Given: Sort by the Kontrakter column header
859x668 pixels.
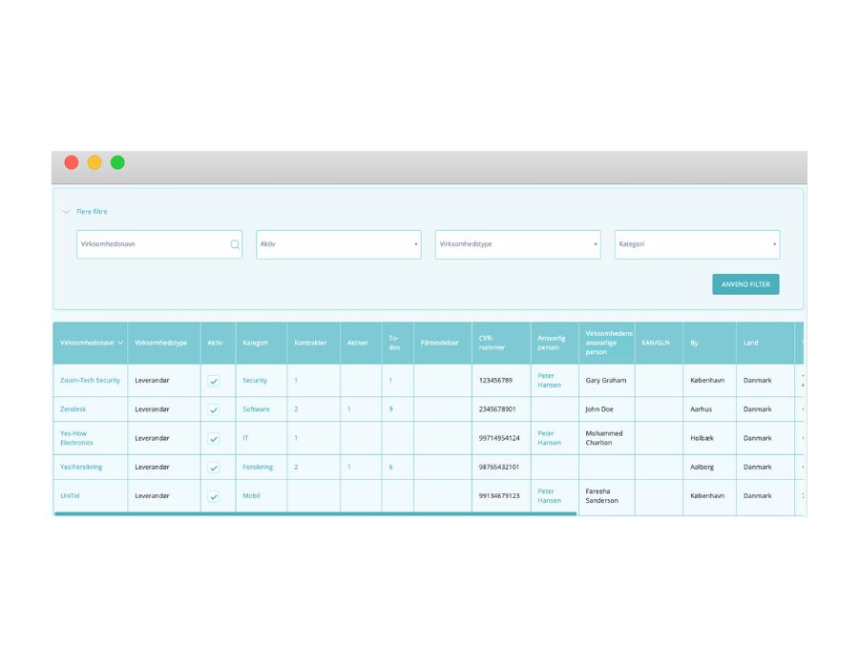Looking at the screenshot, I should pos(310,343).
